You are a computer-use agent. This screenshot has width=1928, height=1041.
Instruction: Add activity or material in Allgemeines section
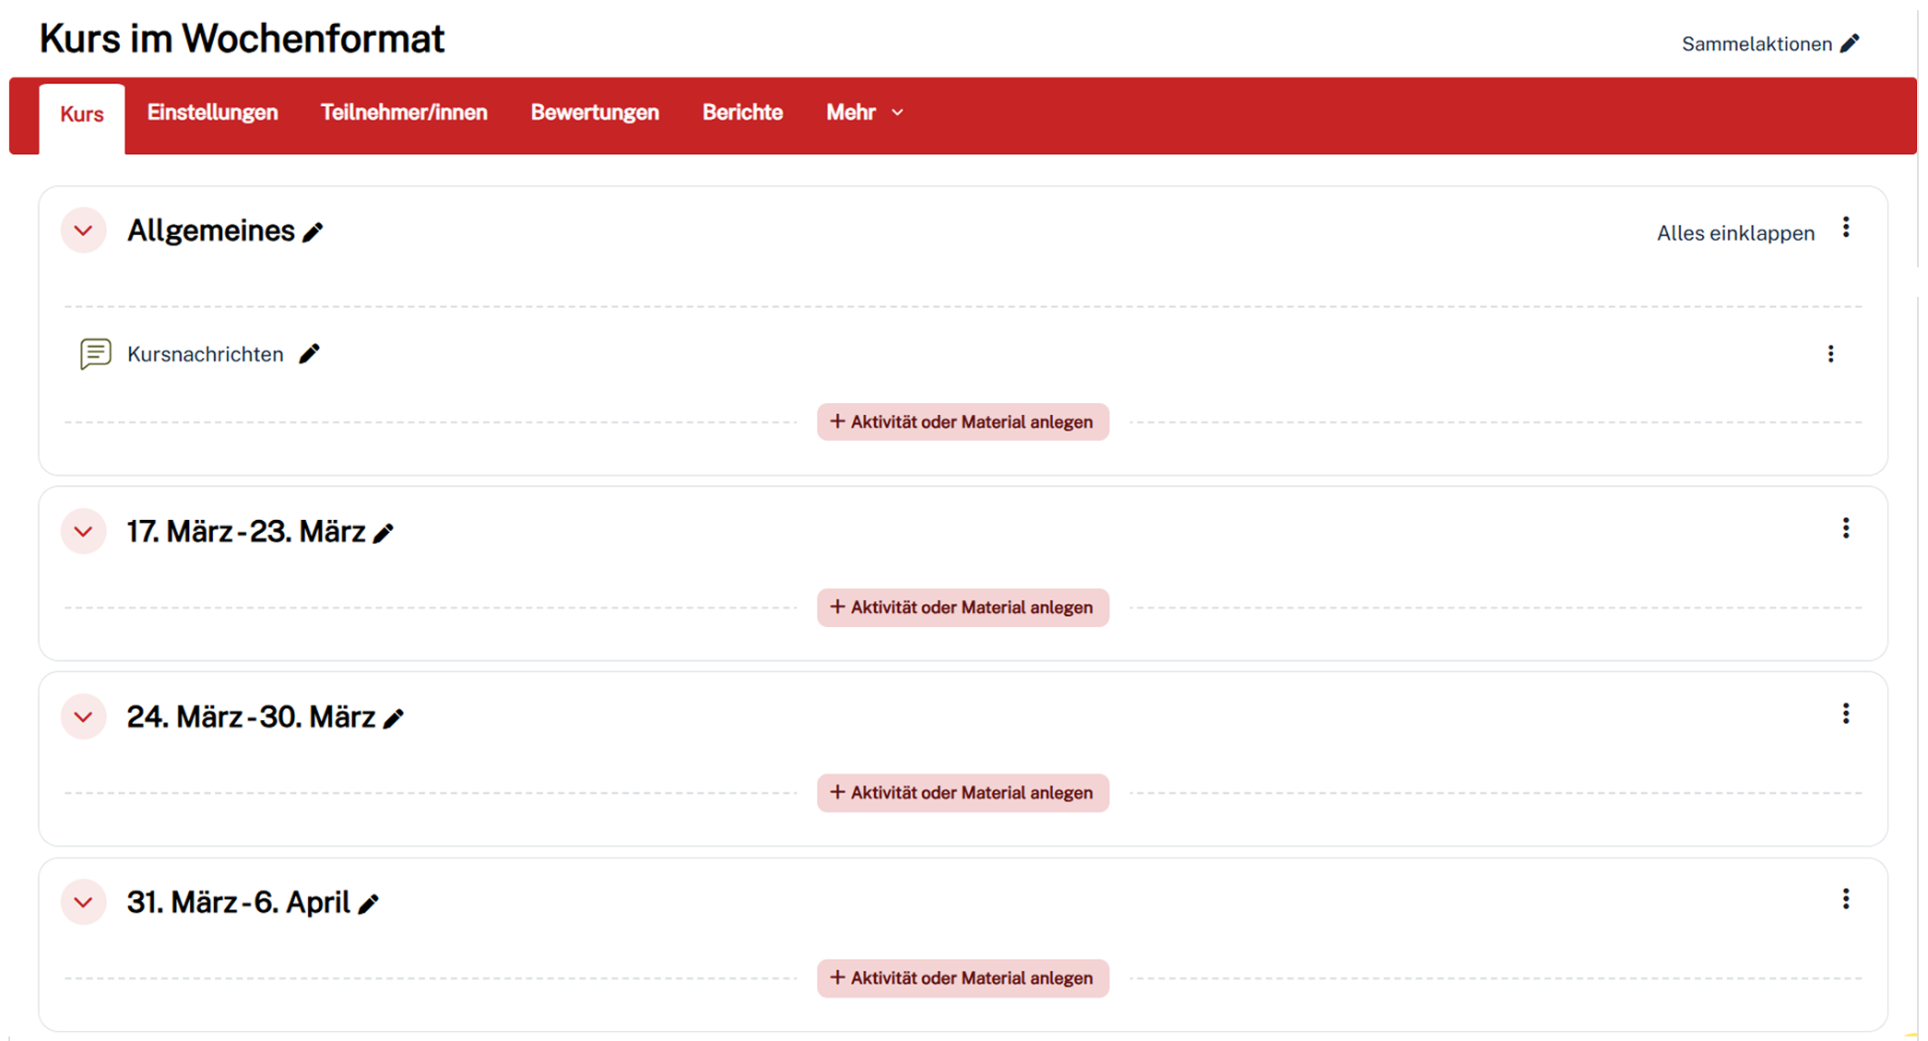point(963,421)
